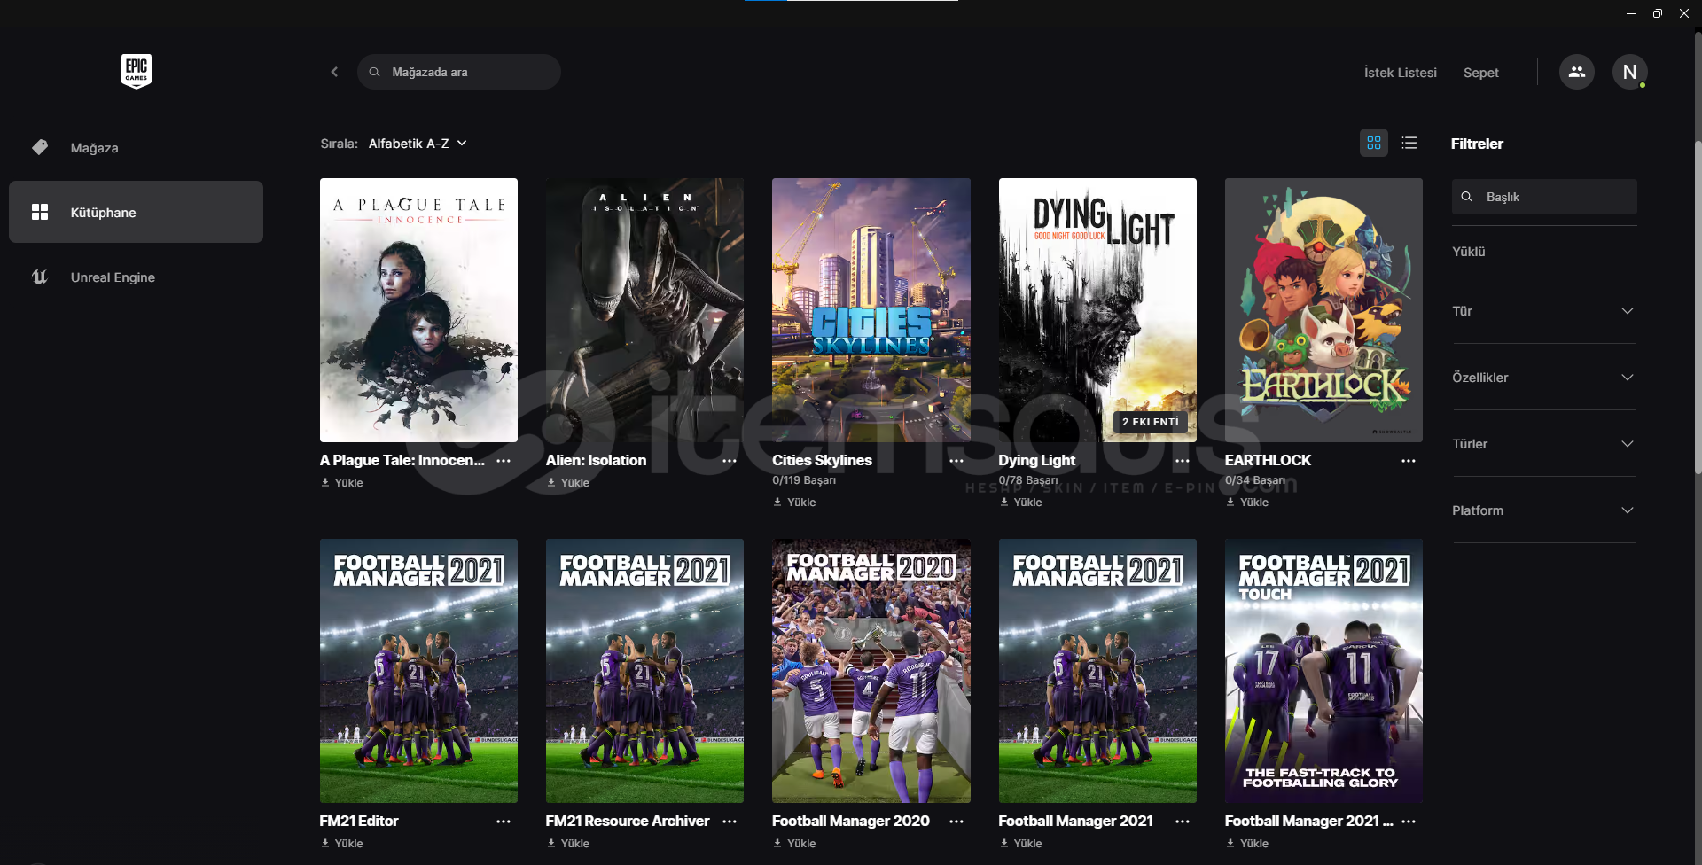Click Yükle under Dying Light
1702x865 pixels.
1021,503
